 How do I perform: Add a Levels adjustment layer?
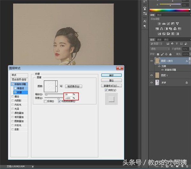tap(164, 24)
